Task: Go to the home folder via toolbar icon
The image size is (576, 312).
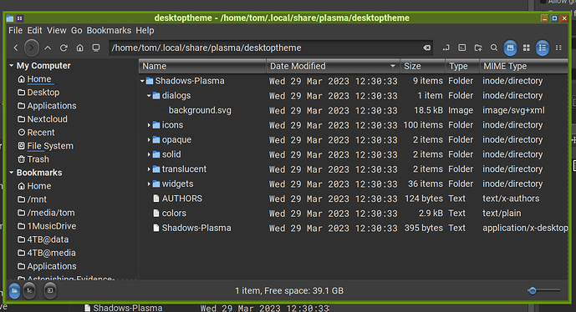Action: (x=79, y=48)
